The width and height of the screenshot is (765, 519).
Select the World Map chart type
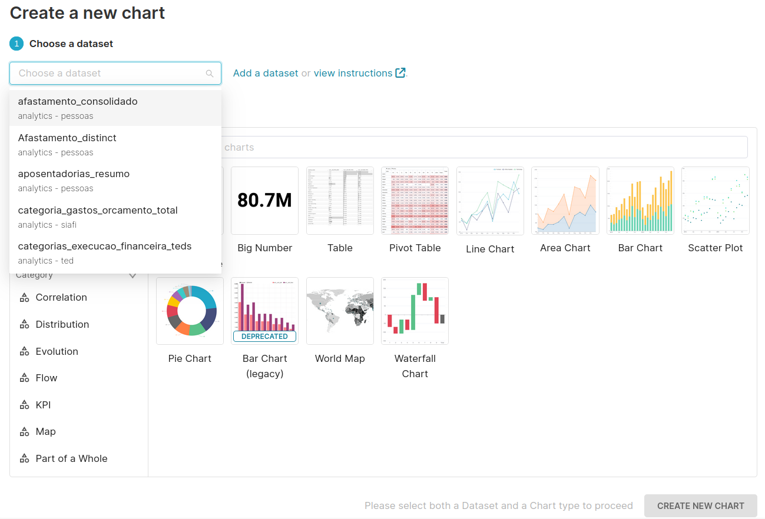tap(340, 311)
